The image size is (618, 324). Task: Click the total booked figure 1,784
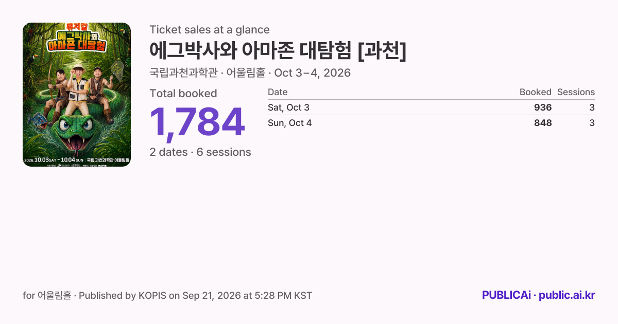click(x=197, y=122)
